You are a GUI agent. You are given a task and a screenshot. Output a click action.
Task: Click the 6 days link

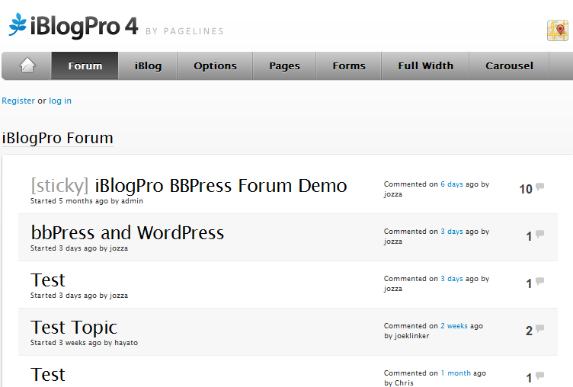click(452, 184)
